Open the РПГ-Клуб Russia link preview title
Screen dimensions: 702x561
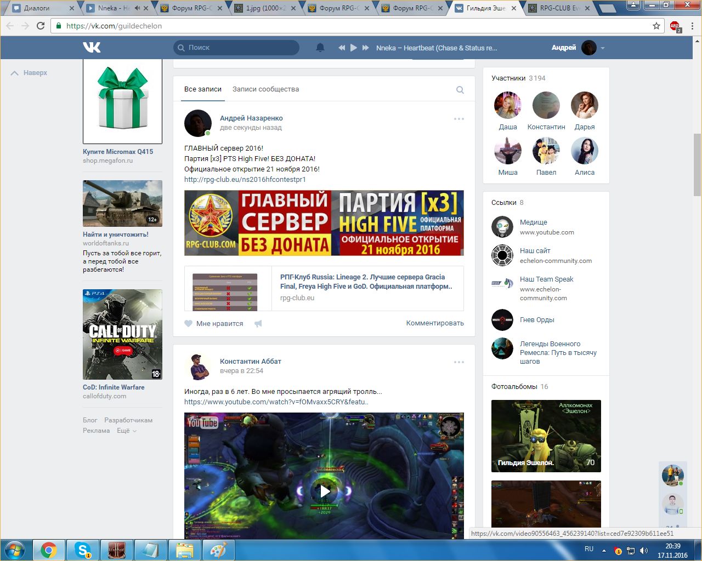pyautogui.click(x=366, y=282)
